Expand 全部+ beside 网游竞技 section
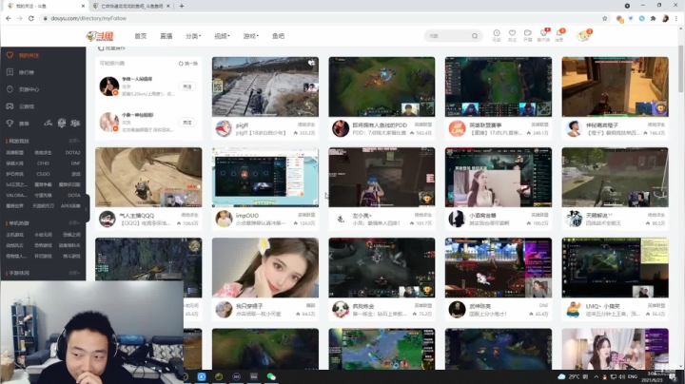Viewport: 685px width, 384px height. [x=74, y=141]
